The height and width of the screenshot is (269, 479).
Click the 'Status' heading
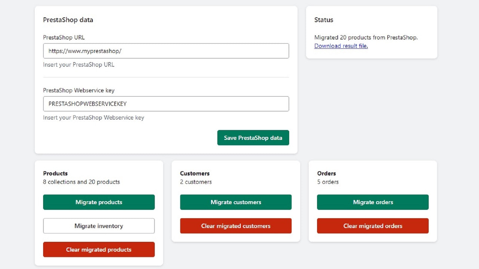324,20
